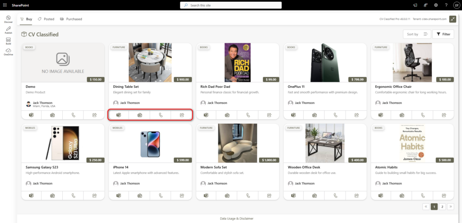Open the Rich Dad Poor Dad cover image
This screenshot has height=223, width=462.
point(237,63)
